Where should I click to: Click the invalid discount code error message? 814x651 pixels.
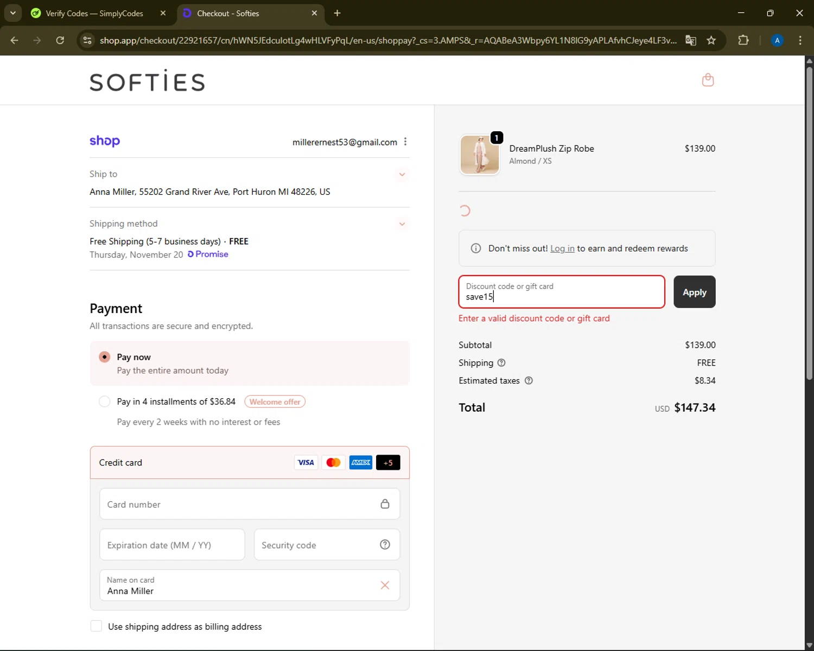coord(534,318)
